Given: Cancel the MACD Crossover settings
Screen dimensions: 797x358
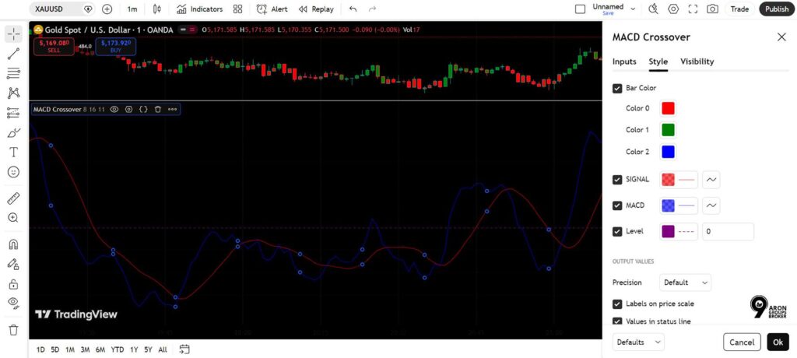Looking at the screenshot, I should coord(742,342).
